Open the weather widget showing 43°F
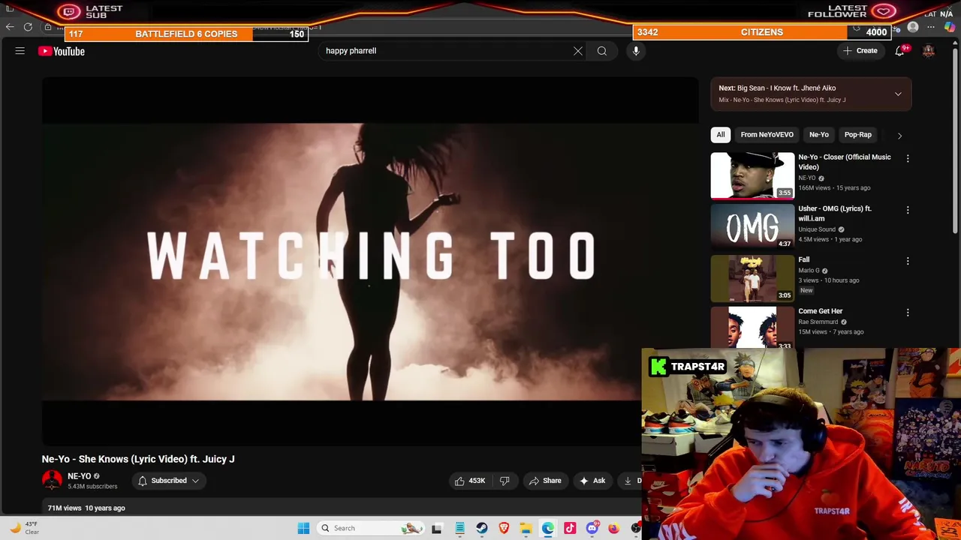The height and width of the screenshot is (540, 961). [x=24, y=528]
